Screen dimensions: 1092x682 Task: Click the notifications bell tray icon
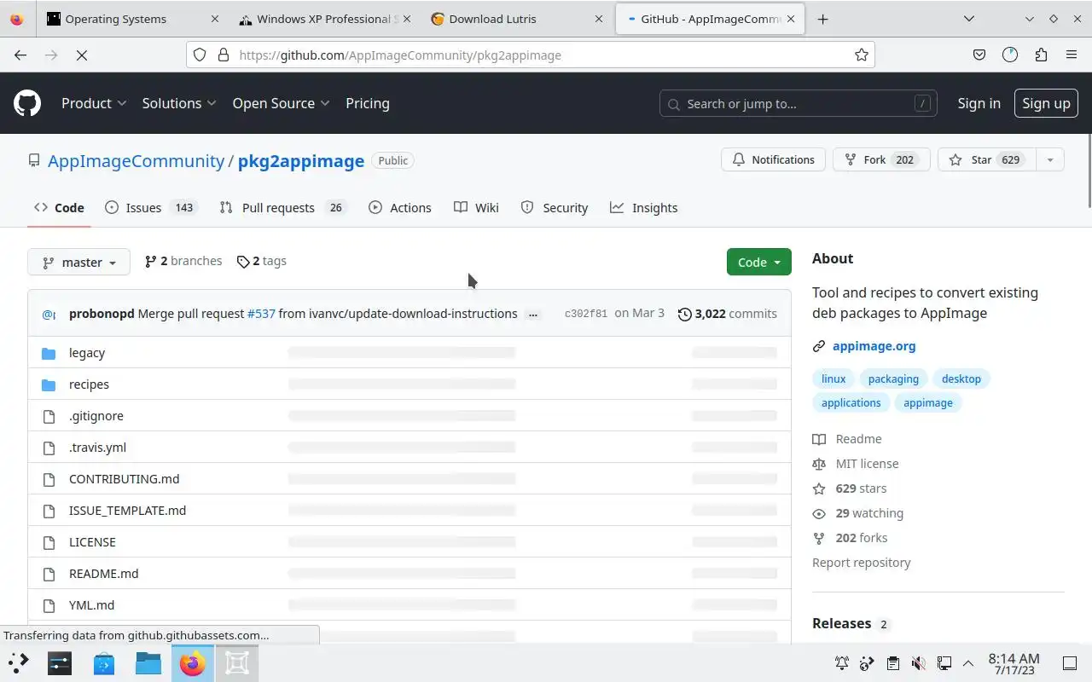coord(842,663)
